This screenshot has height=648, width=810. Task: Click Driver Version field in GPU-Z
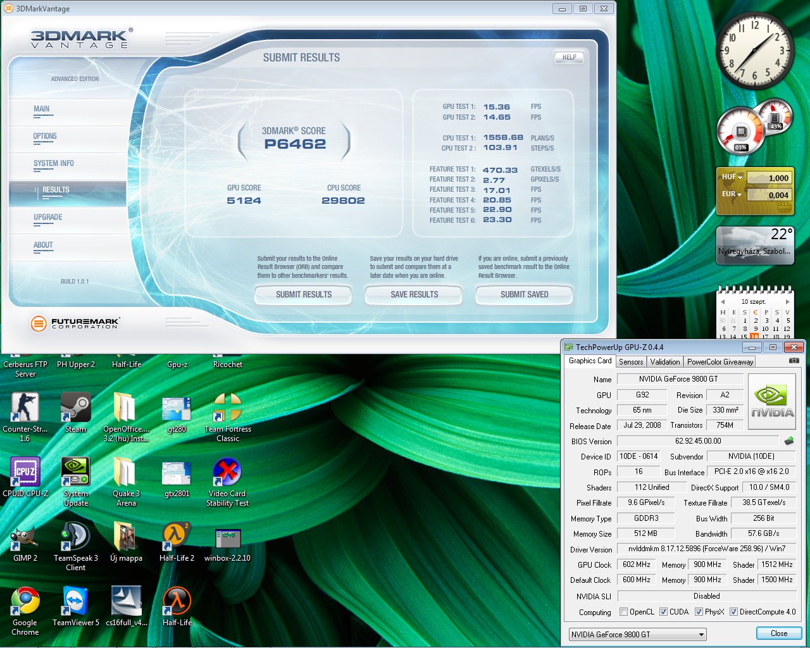707,549
